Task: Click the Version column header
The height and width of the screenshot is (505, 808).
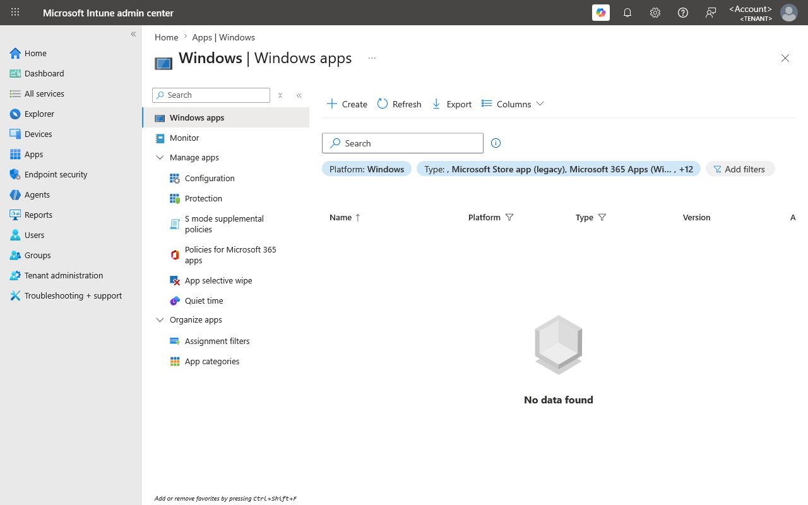Action: point(697,218)
